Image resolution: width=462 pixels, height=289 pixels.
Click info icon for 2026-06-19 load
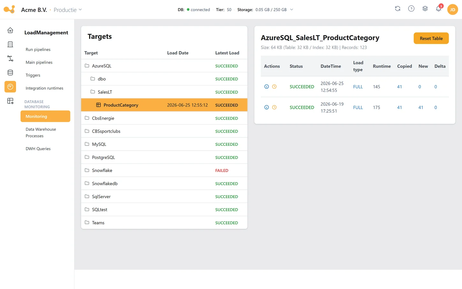click(x=267, y=107)
